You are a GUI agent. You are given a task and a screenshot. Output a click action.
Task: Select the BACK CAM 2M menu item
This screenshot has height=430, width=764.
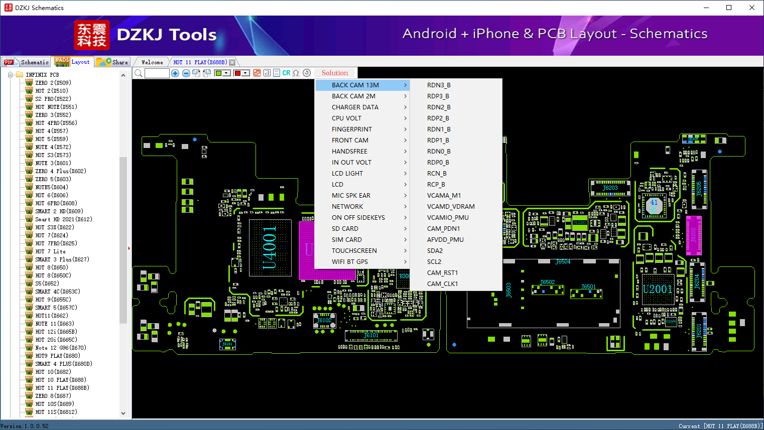pyautogui.click(x=362, y=96)
